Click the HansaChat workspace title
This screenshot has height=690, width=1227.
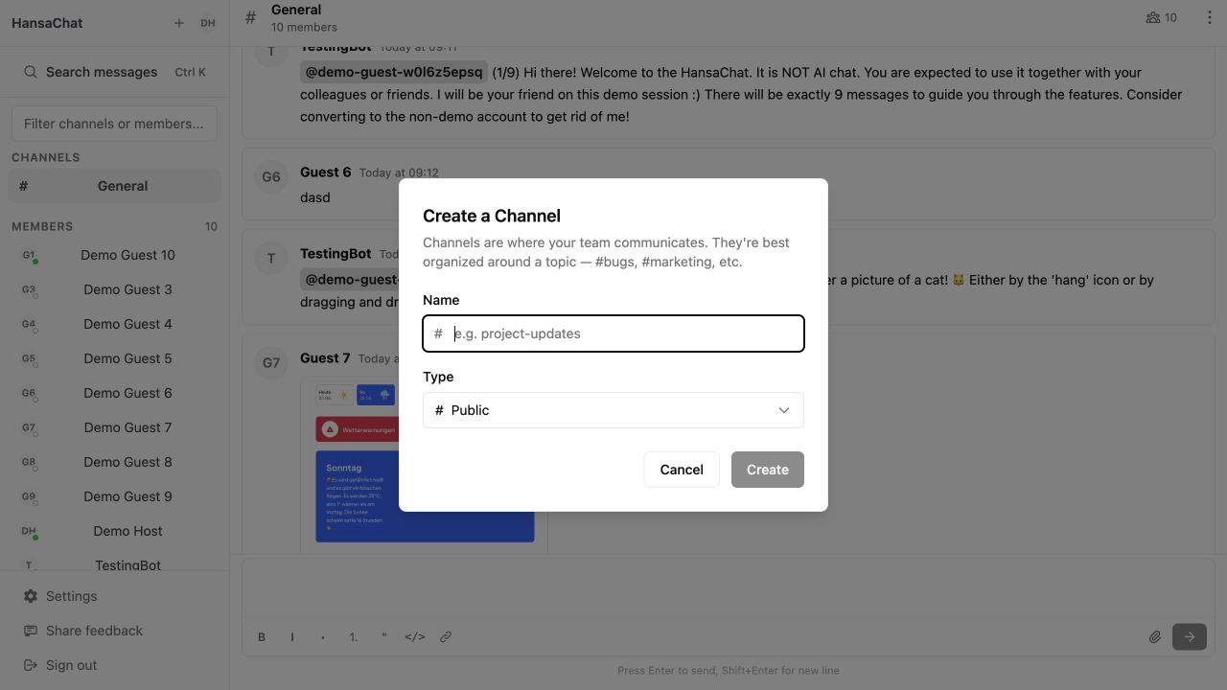coord(47,23)
